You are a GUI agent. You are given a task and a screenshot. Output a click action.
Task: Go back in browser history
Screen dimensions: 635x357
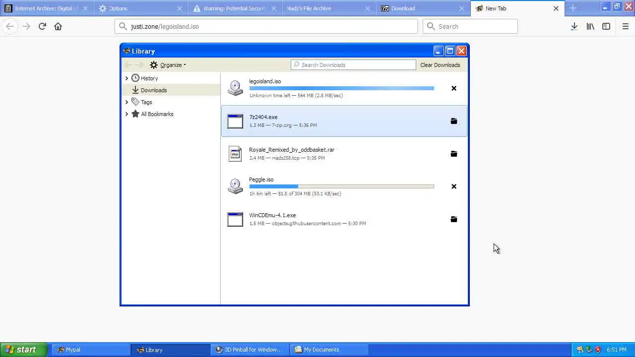10,26
